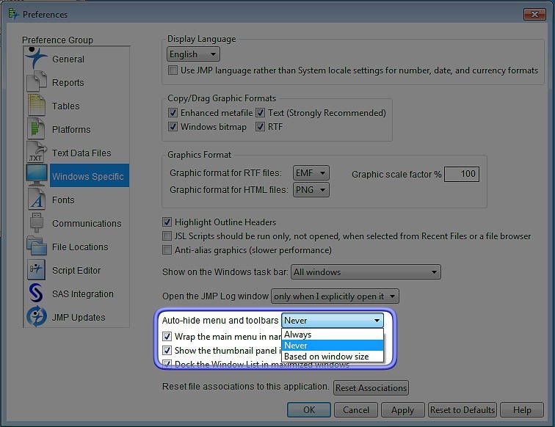This screenshot has width=555, height=427.
Task: Click the Reset Associations button
Action: pyautogui.click(x=371, y=388)
